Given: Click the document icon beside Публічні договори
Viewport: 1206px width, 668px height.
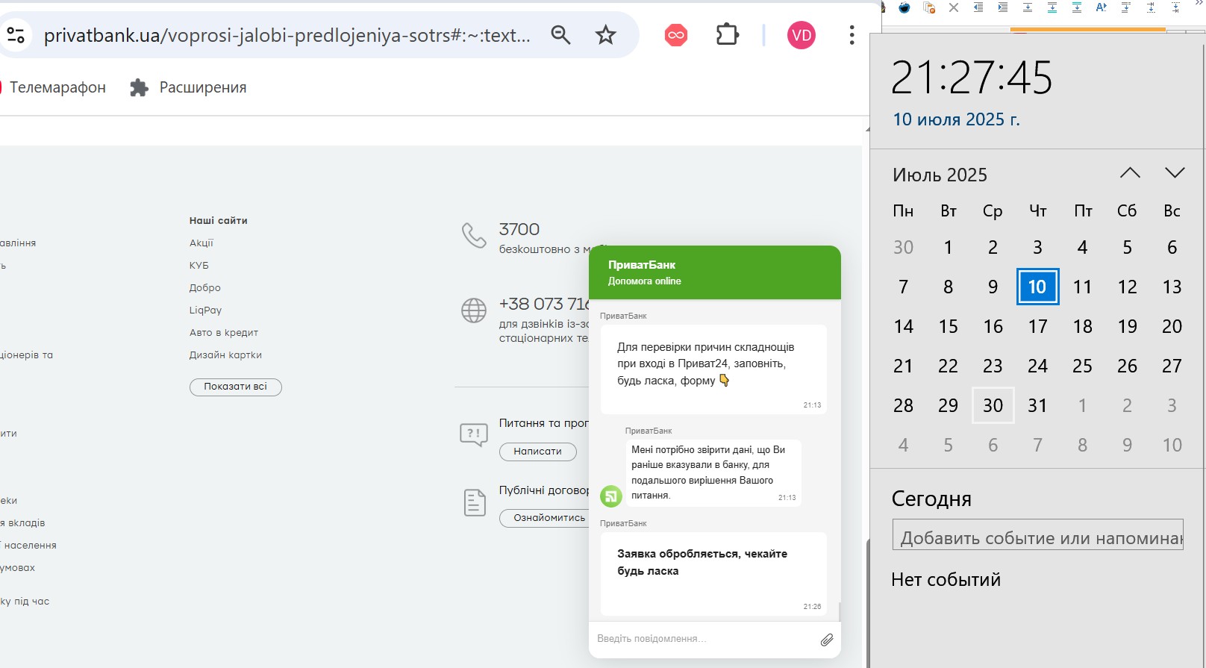Looking at the screenshot, I should 475,502.
